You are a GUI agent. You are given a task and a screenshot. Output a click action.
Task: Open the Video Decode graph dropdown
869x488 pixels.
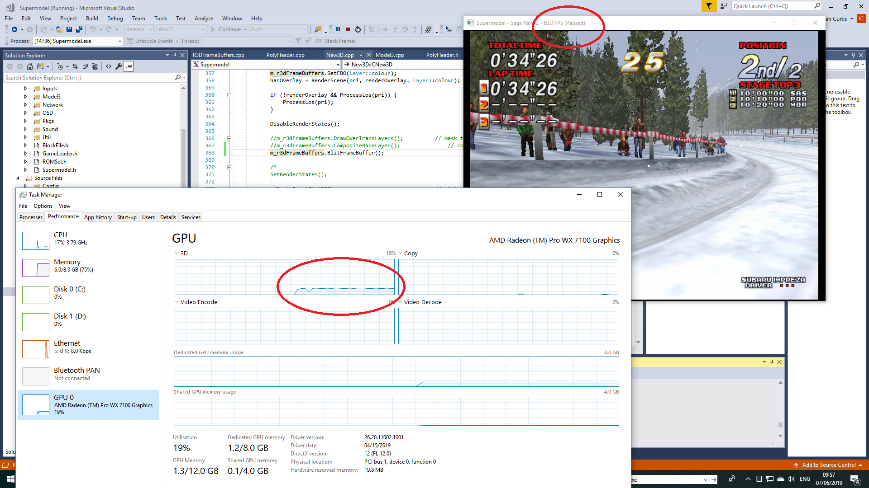(x=400, y=302)
